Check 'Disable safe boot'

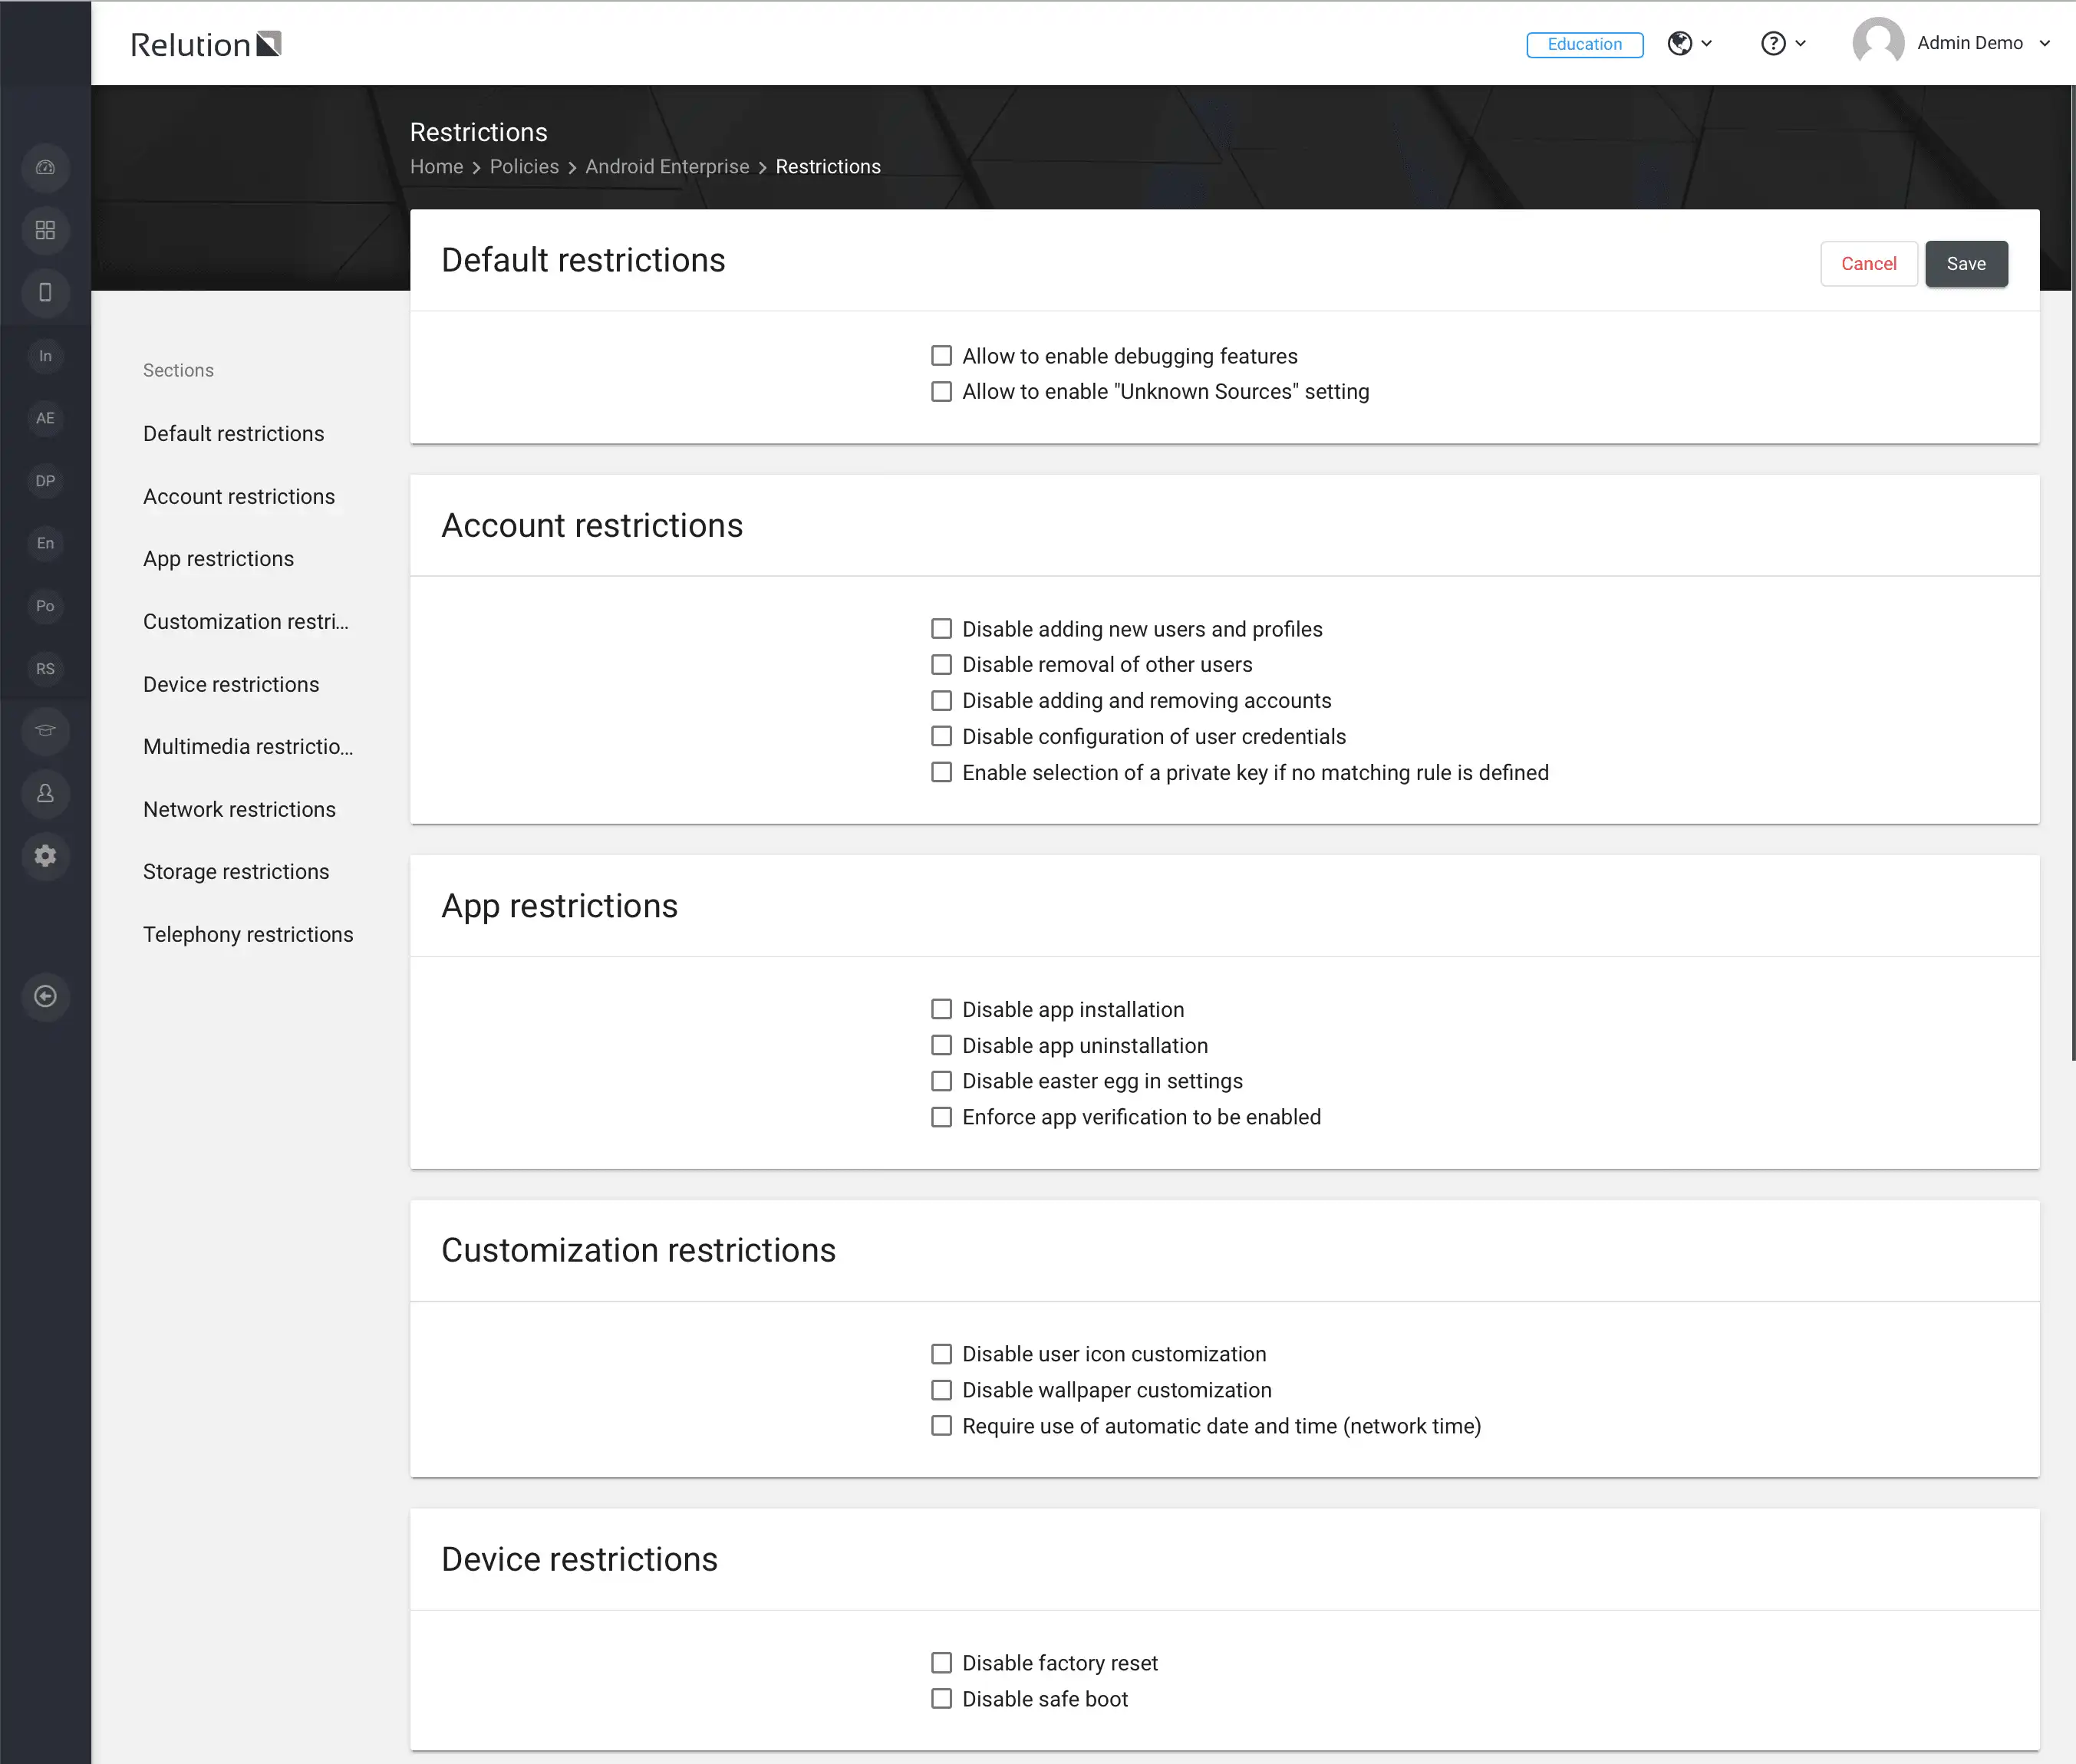click(941, 1699)
